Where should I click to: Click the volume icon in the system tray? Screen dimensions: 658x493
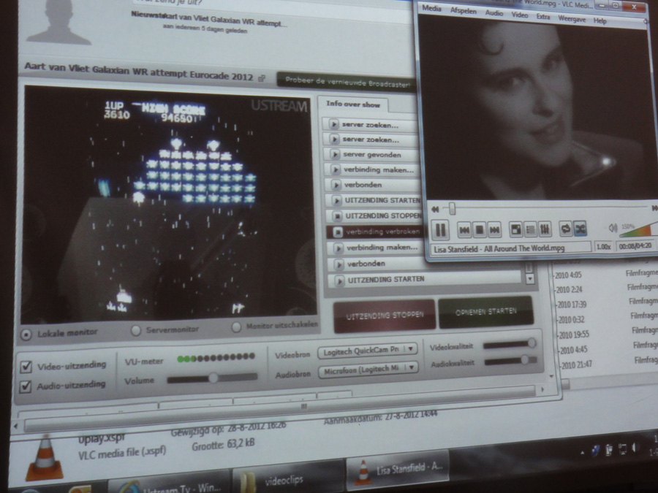(x=634, y=448)
